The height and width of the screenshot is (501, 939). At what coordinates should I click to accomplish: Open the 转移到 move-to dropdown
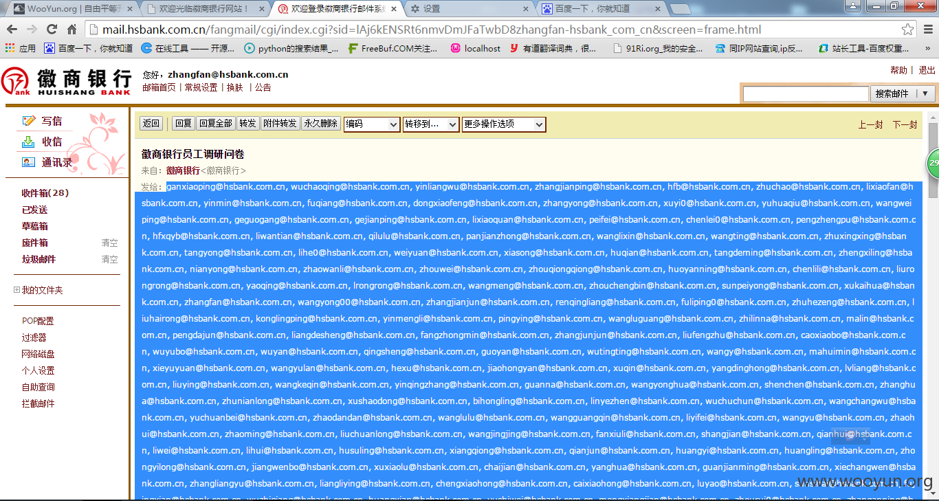[x=431, y=124]
